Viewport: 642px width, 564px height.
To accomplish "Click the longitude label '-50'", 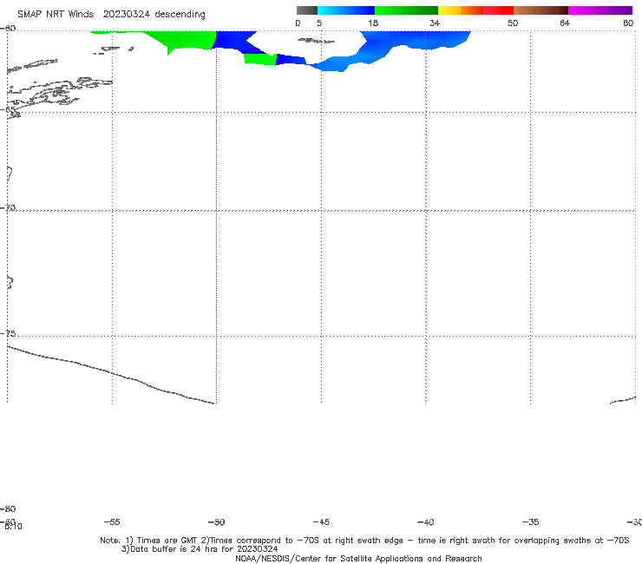I will 217,521.
